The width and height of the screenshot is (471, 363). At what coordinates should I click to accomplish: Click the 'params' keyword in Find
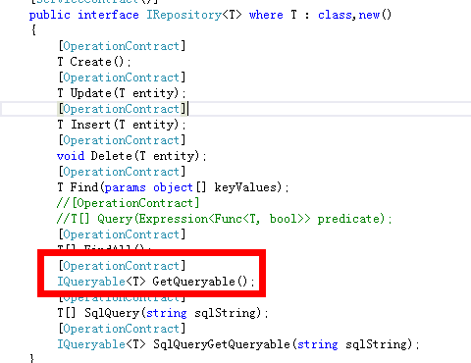[x=126, y=187]
